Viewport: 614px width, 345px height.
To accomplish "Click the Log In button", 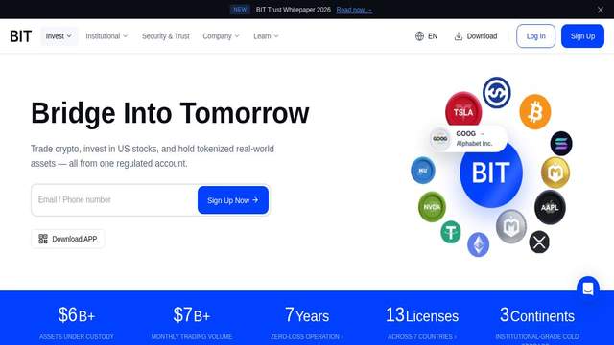I will (535, 36).
